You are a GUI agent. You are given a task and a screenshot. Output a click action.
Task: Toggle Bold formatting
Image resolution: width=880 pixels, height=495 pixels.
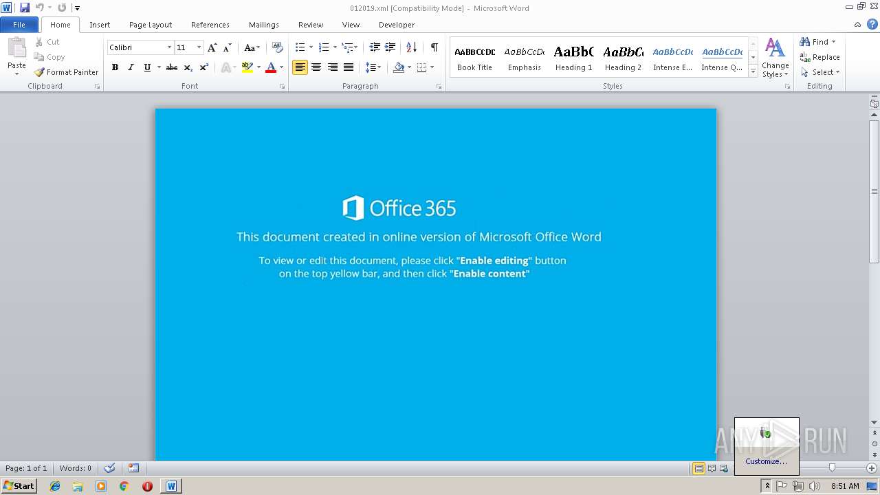[115, 67]
